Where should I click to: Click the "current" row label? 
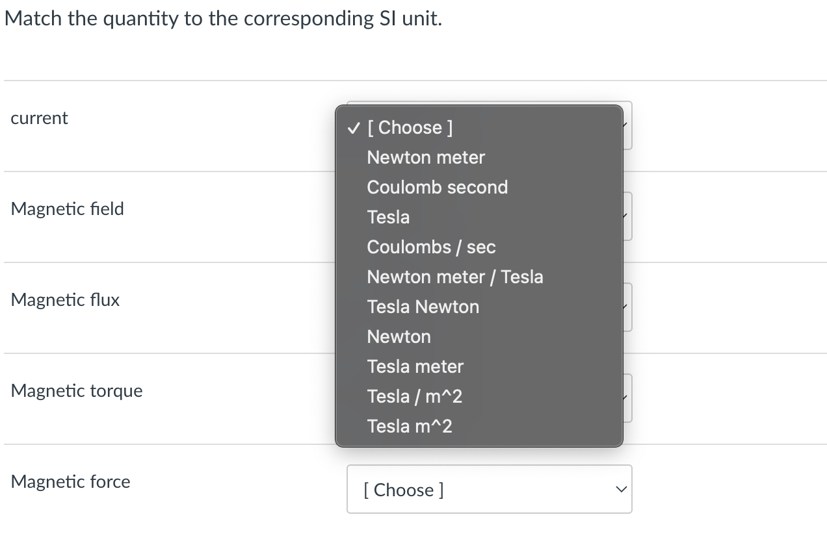tap(39, 118)
